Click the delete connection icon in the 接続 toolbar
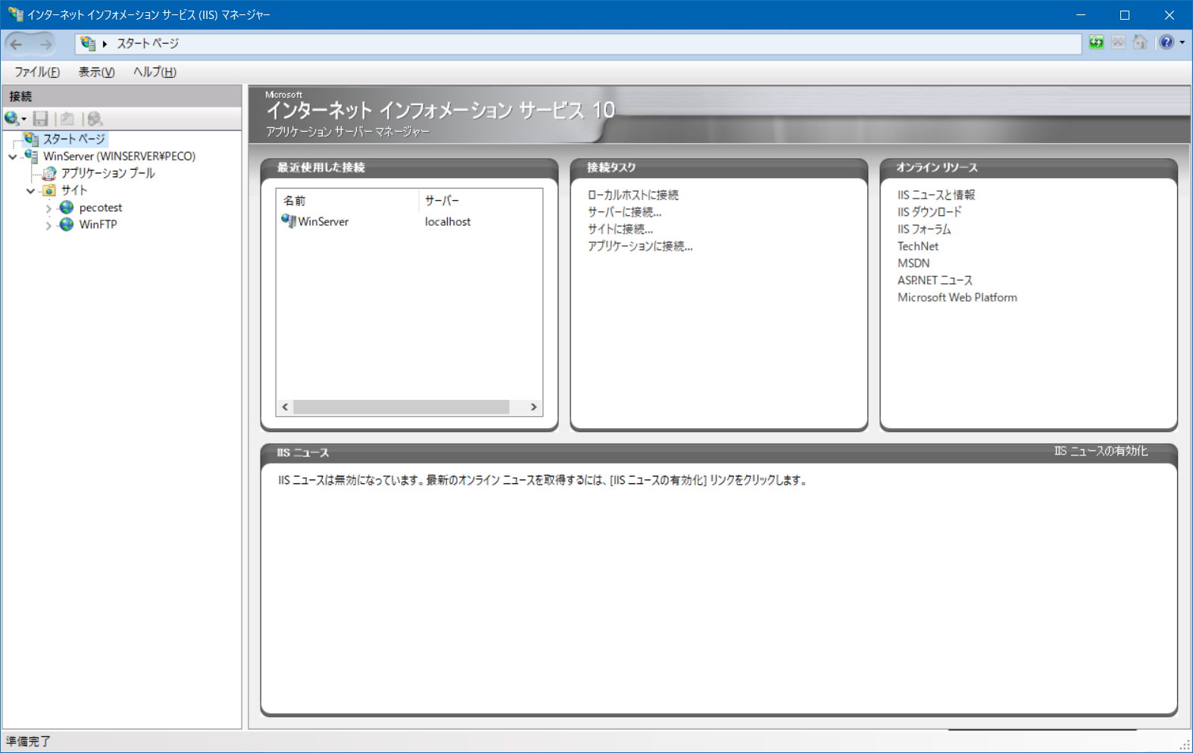 [x=95, y=118]
